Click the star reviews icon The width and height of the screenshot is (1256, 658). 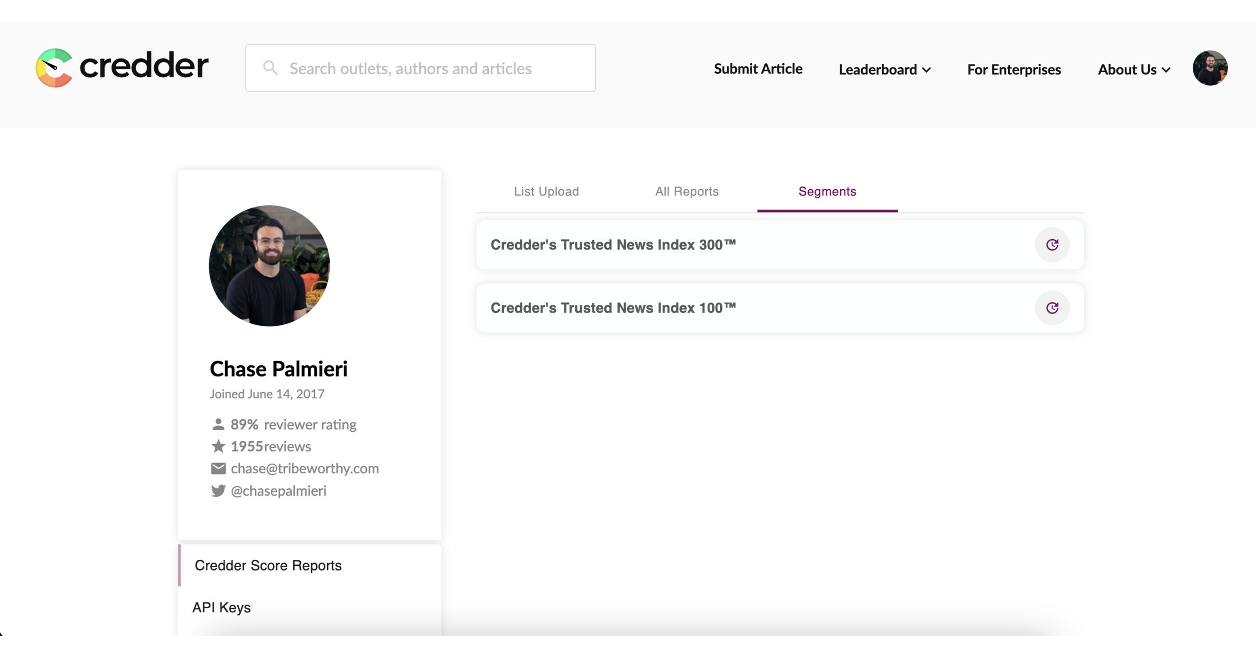tap(218, 446)
